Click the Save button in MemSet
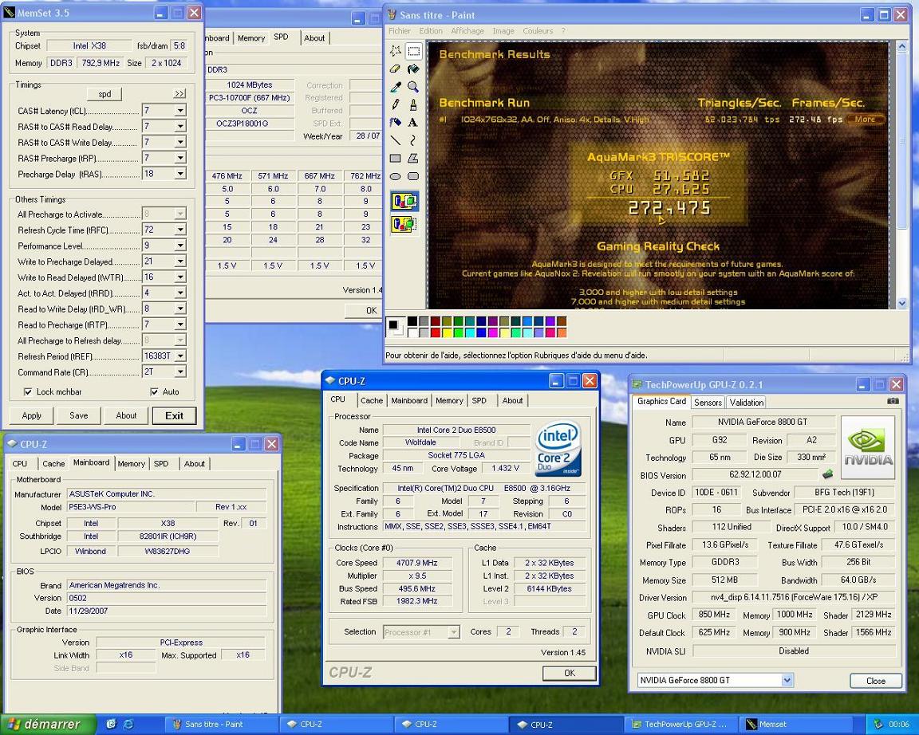The image size is (919, 735). pyautogui.click(x=78, y=416)
